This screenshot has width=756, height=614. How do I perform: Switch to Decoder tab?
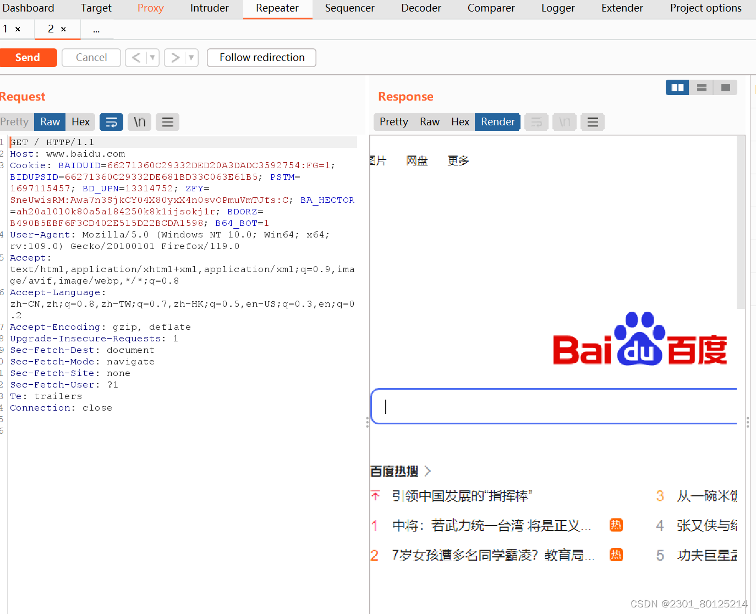(x=421, y=8)
